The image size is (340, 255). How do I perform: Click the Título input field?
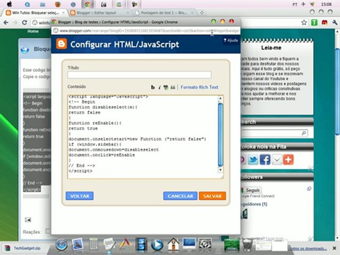pyautogui.click(x=140, y=75)
